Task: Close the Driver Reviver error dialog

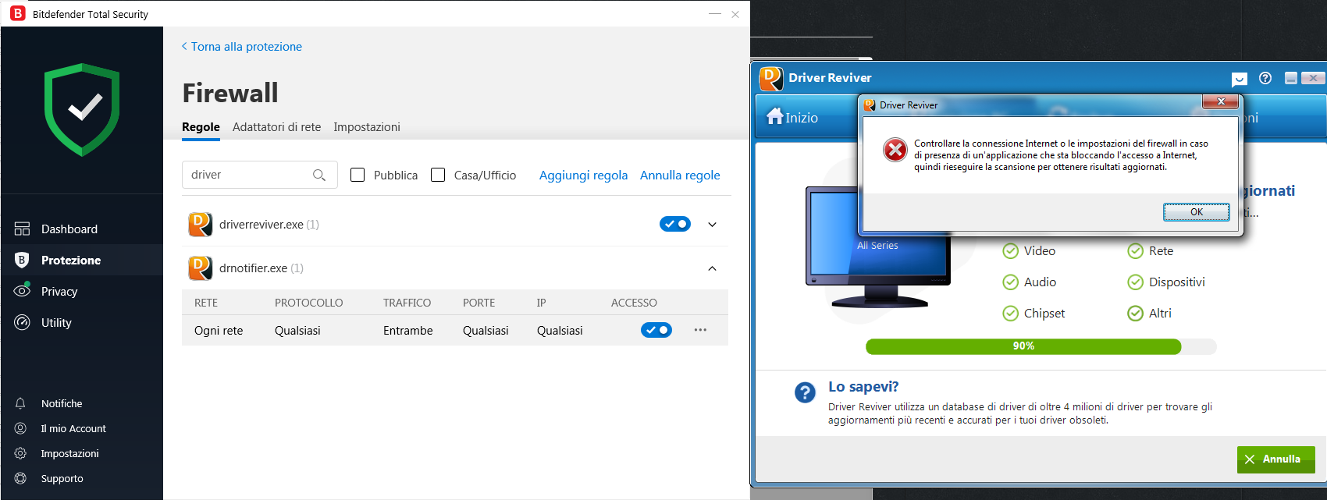Action: (1221, 101)
